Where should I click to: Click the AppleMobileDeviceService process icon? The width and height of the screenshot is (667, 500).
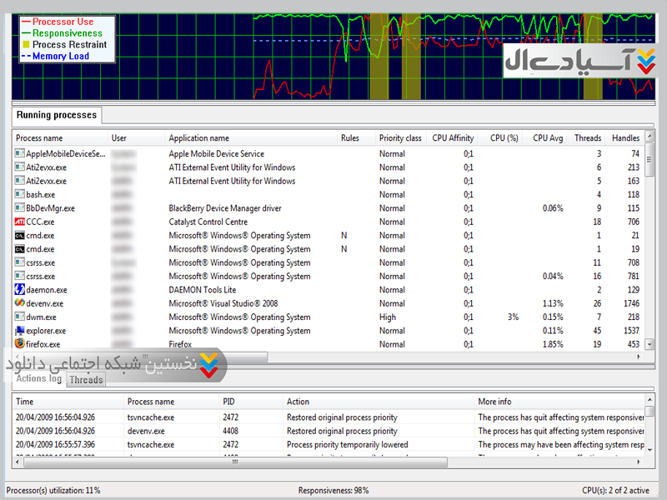click(20, 153)
